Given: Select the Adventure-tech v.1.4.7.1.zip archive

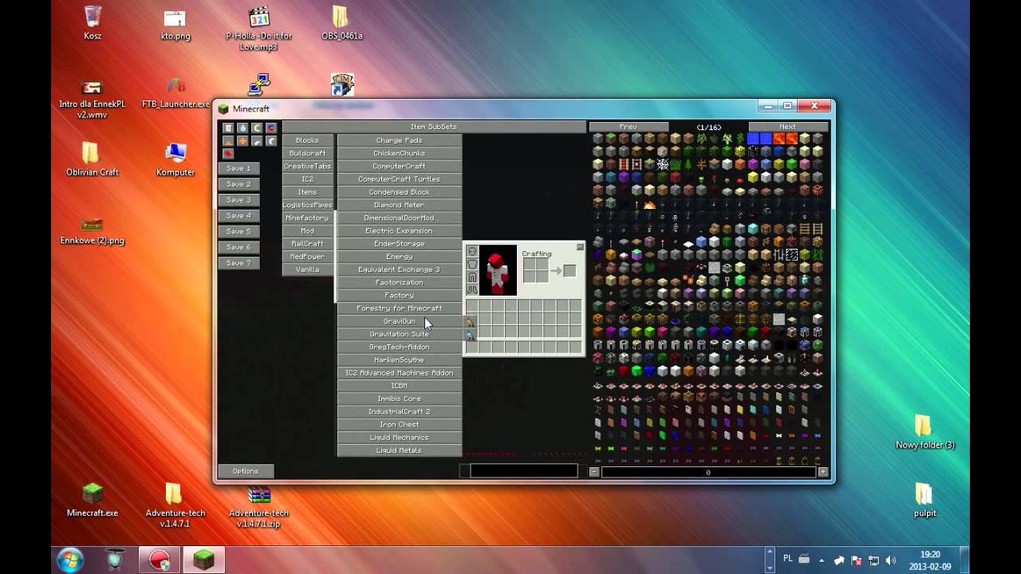Looking at the screenshot, I should pyautogui.click(x=258, y=505).
